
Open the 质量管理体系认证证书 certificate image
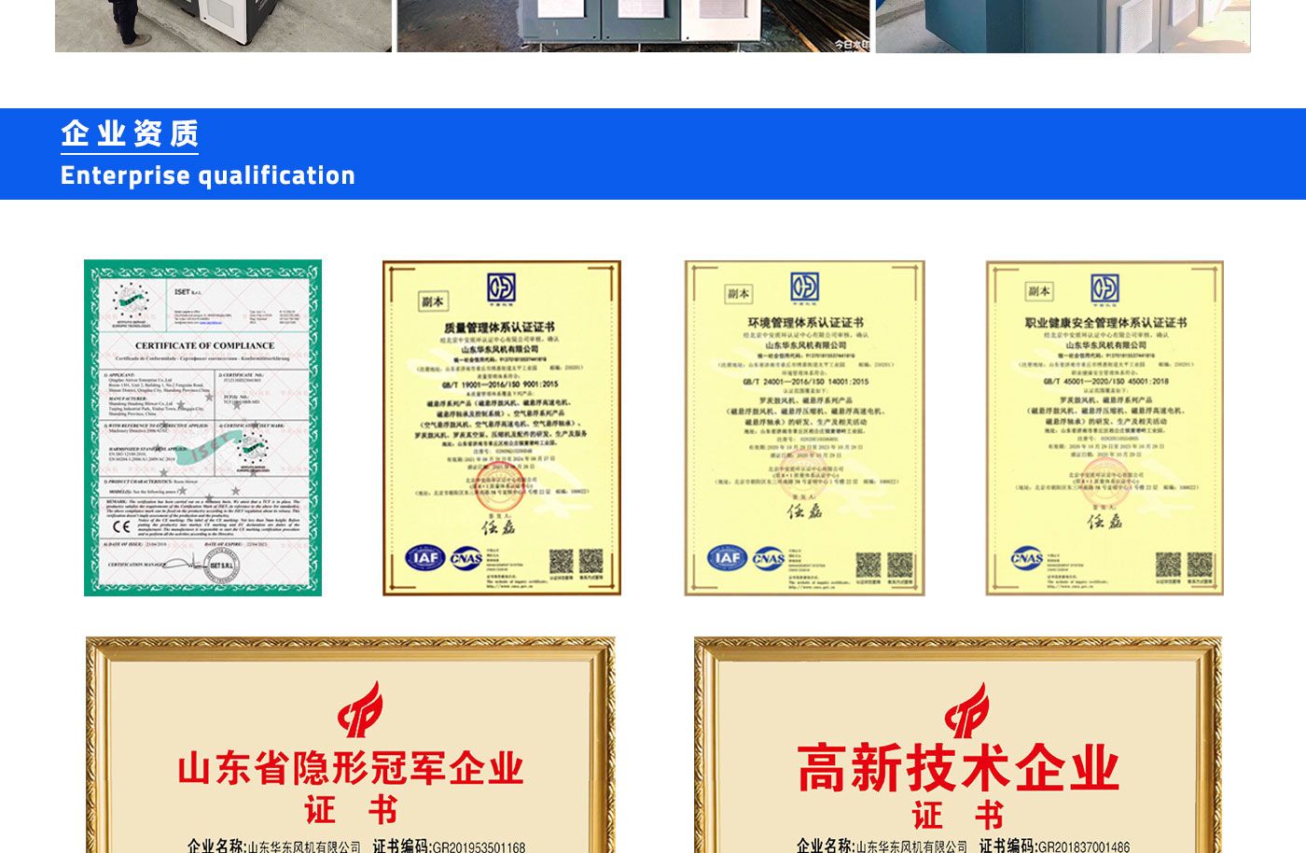coord(502,427)
